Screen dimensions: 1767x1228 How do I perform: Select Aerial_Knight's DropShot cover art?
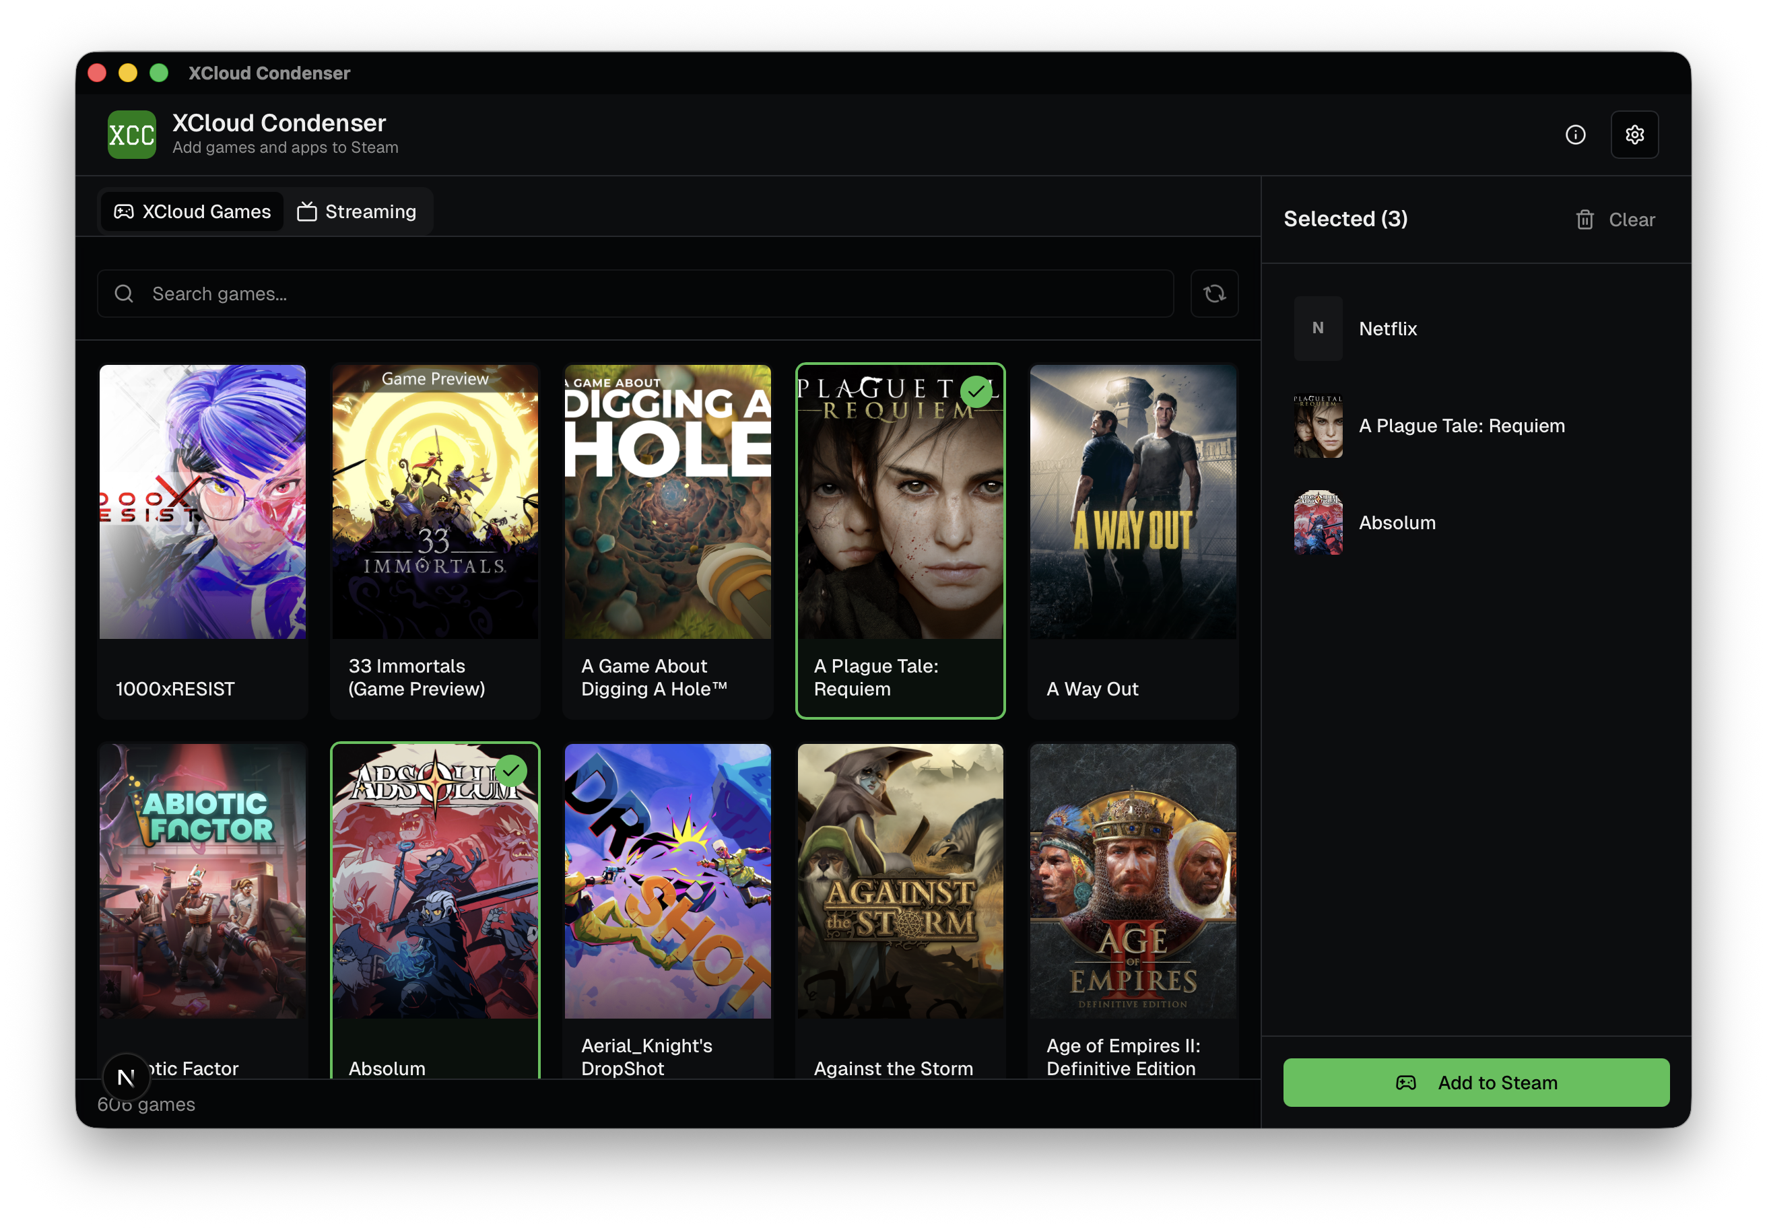coord(667,881)
